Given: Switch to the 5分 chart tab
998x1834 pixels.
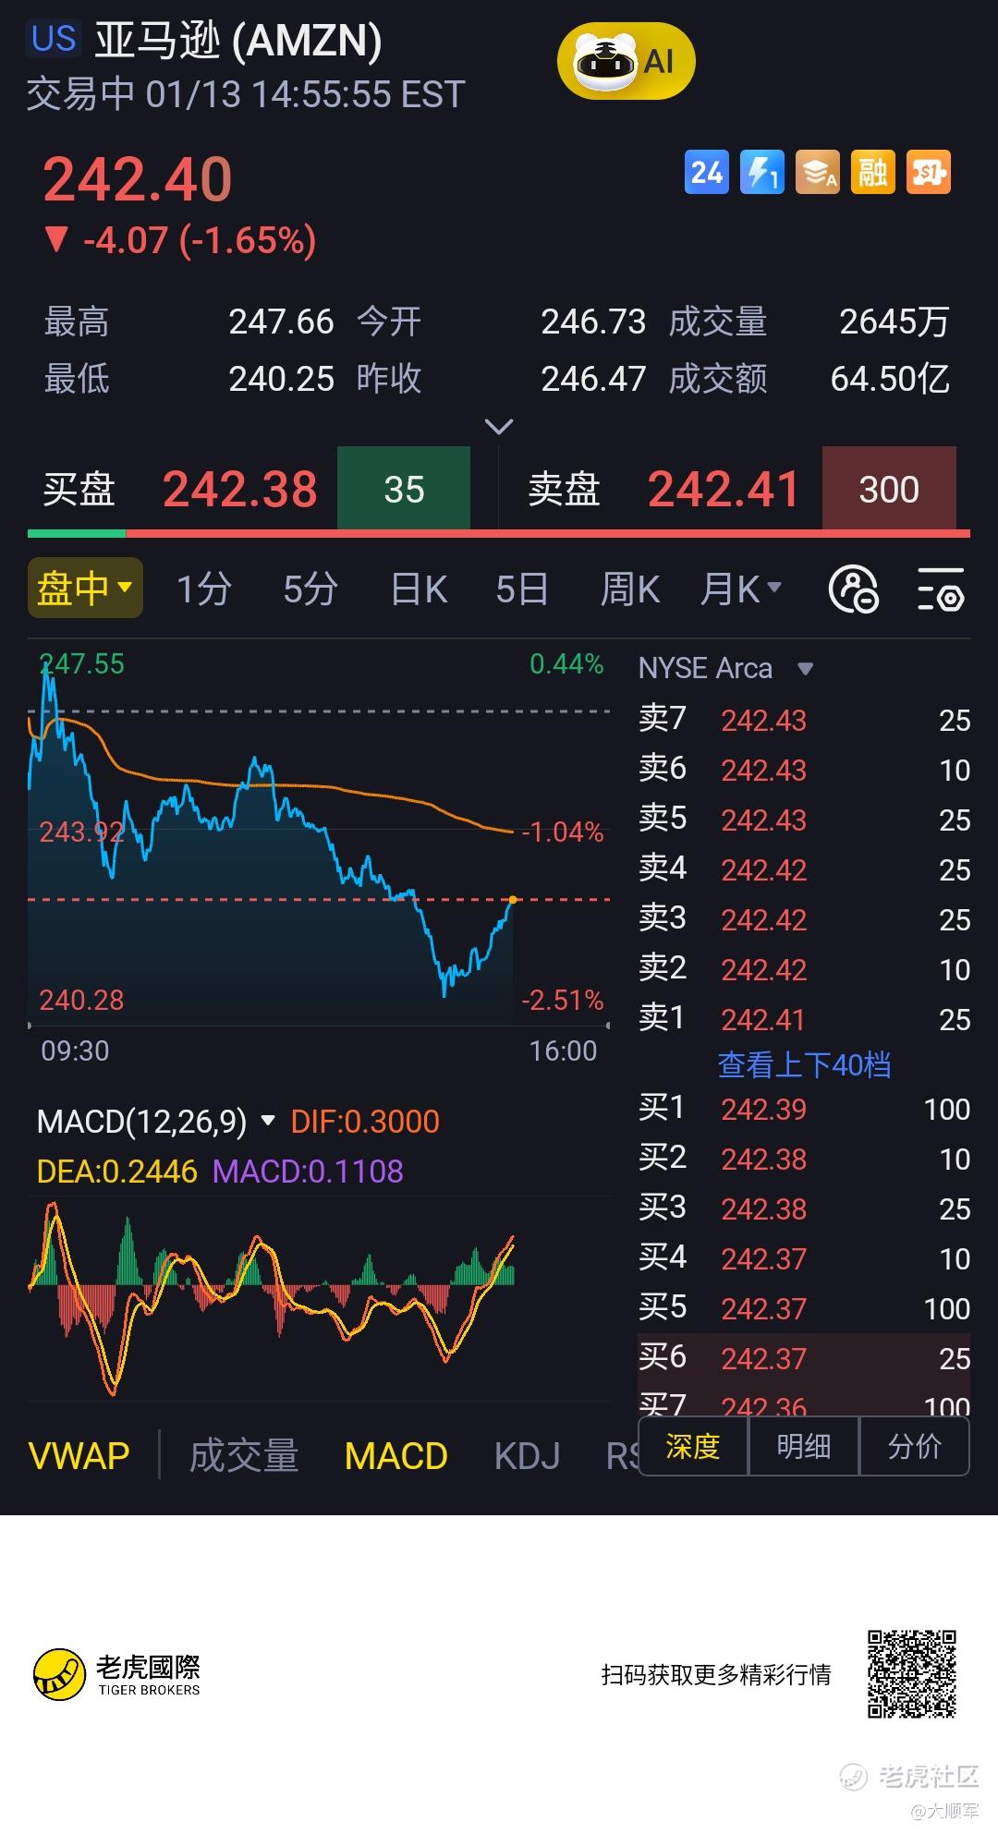Looking at the screenshot, I should click(310, 589).
